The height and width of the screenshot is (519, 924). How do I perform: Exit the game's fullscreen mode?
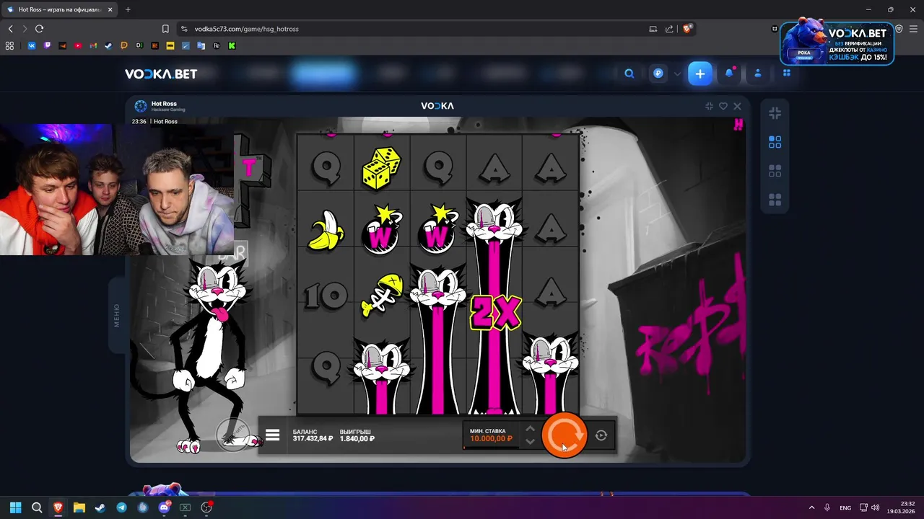(x=709, y=106)
